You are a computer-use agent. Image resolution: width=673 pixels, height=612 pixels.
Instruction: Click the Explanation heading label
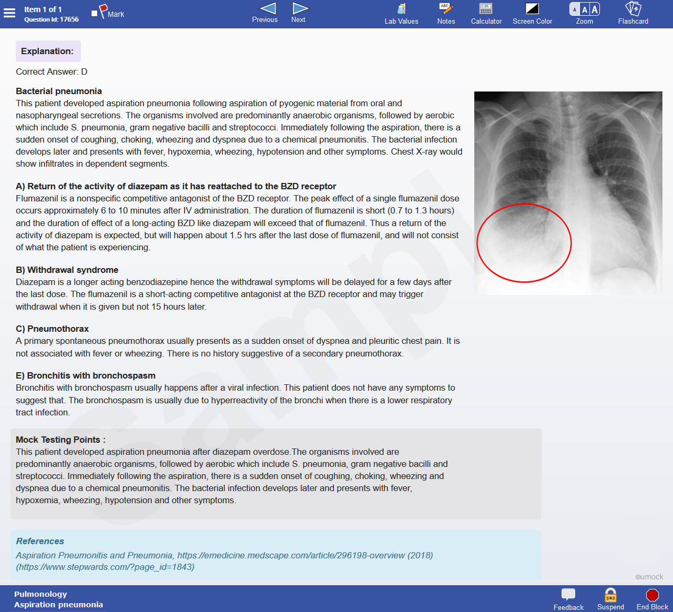47,51
